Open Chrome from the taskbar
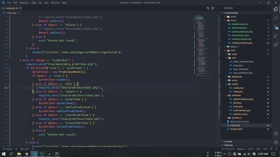Image resolution: width=280 pixels, height=157 pixels. (x=27, y=154)
